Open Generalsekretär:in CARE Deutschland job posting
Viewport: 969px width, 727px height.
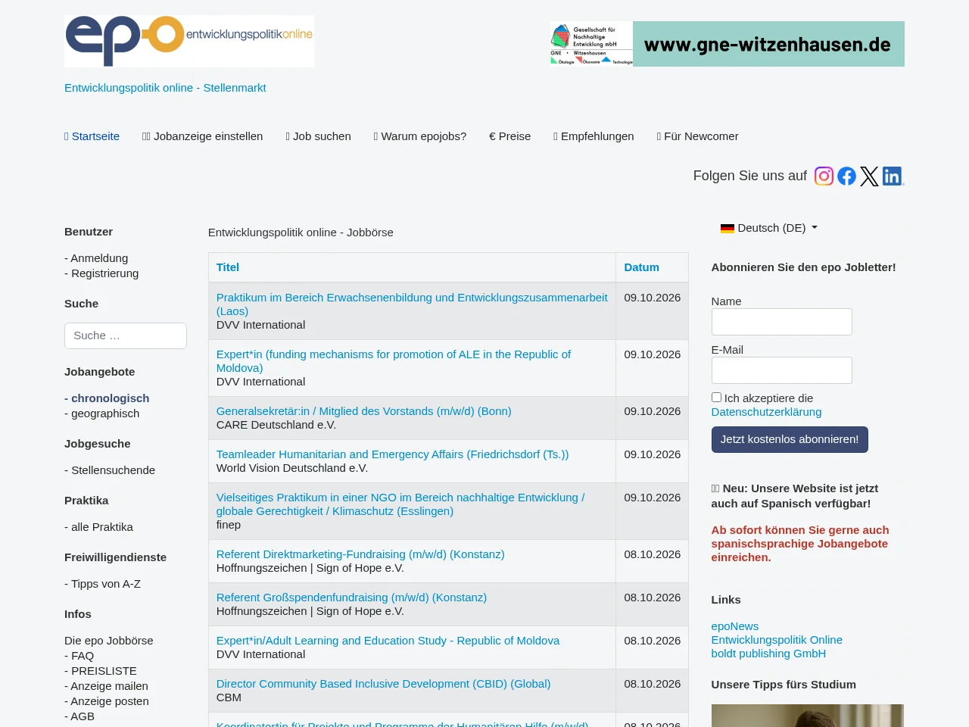click(363, 411)
